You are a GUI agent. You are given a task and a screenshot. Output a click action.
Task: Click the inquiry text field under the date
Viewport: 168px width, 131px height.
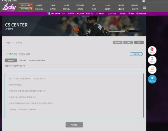tap(74, 66)
